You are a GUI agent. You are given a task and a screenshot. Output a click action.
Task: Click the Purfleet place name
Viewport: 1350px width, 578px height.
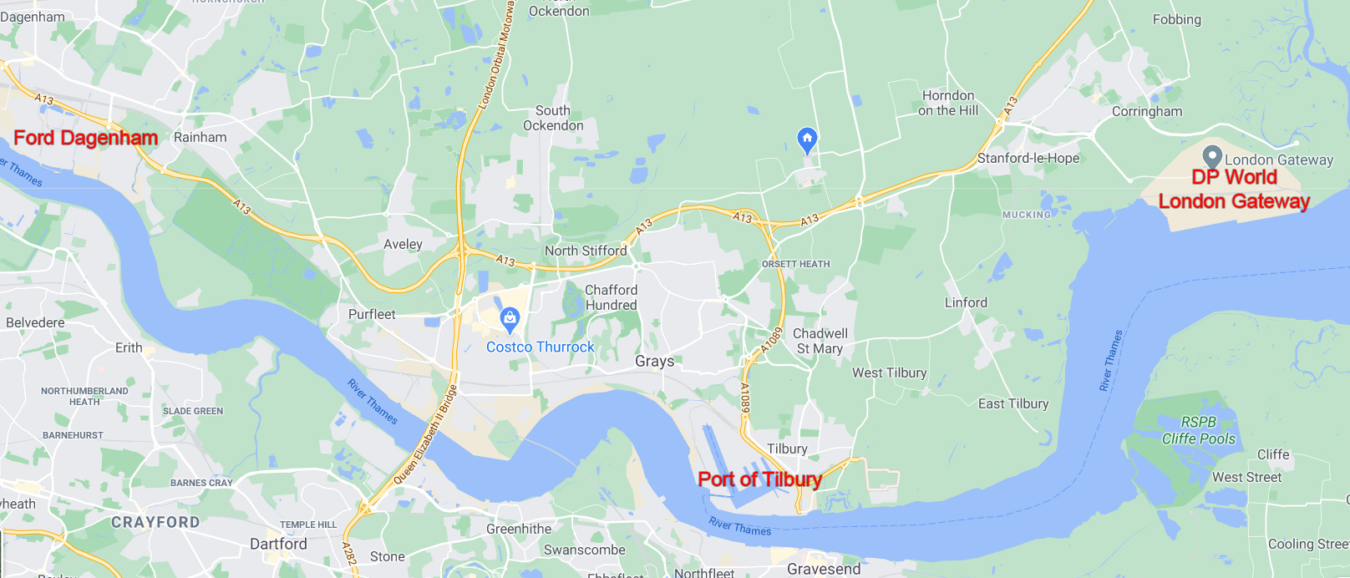point(372,314)
